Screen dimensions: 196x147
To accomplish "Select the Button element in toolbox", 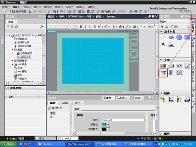I will (171, 66).
